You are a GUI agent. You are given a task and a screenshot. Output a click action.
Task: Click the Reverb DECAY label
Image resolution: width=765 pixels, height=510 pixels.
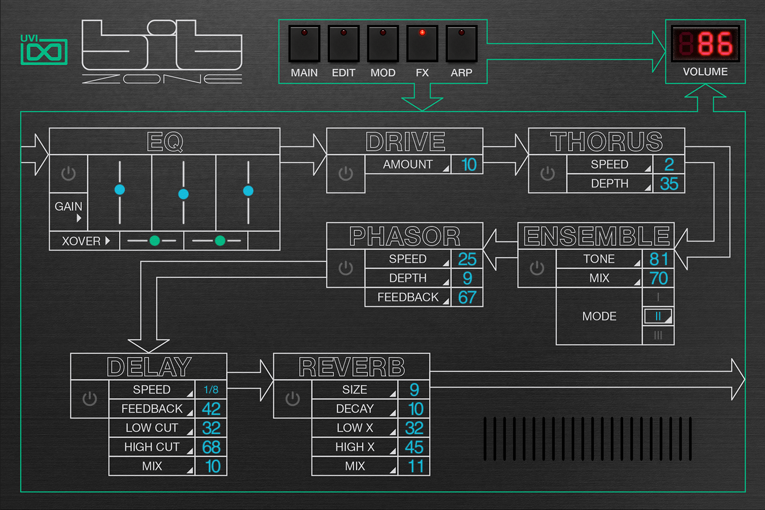tap(355, 409)
